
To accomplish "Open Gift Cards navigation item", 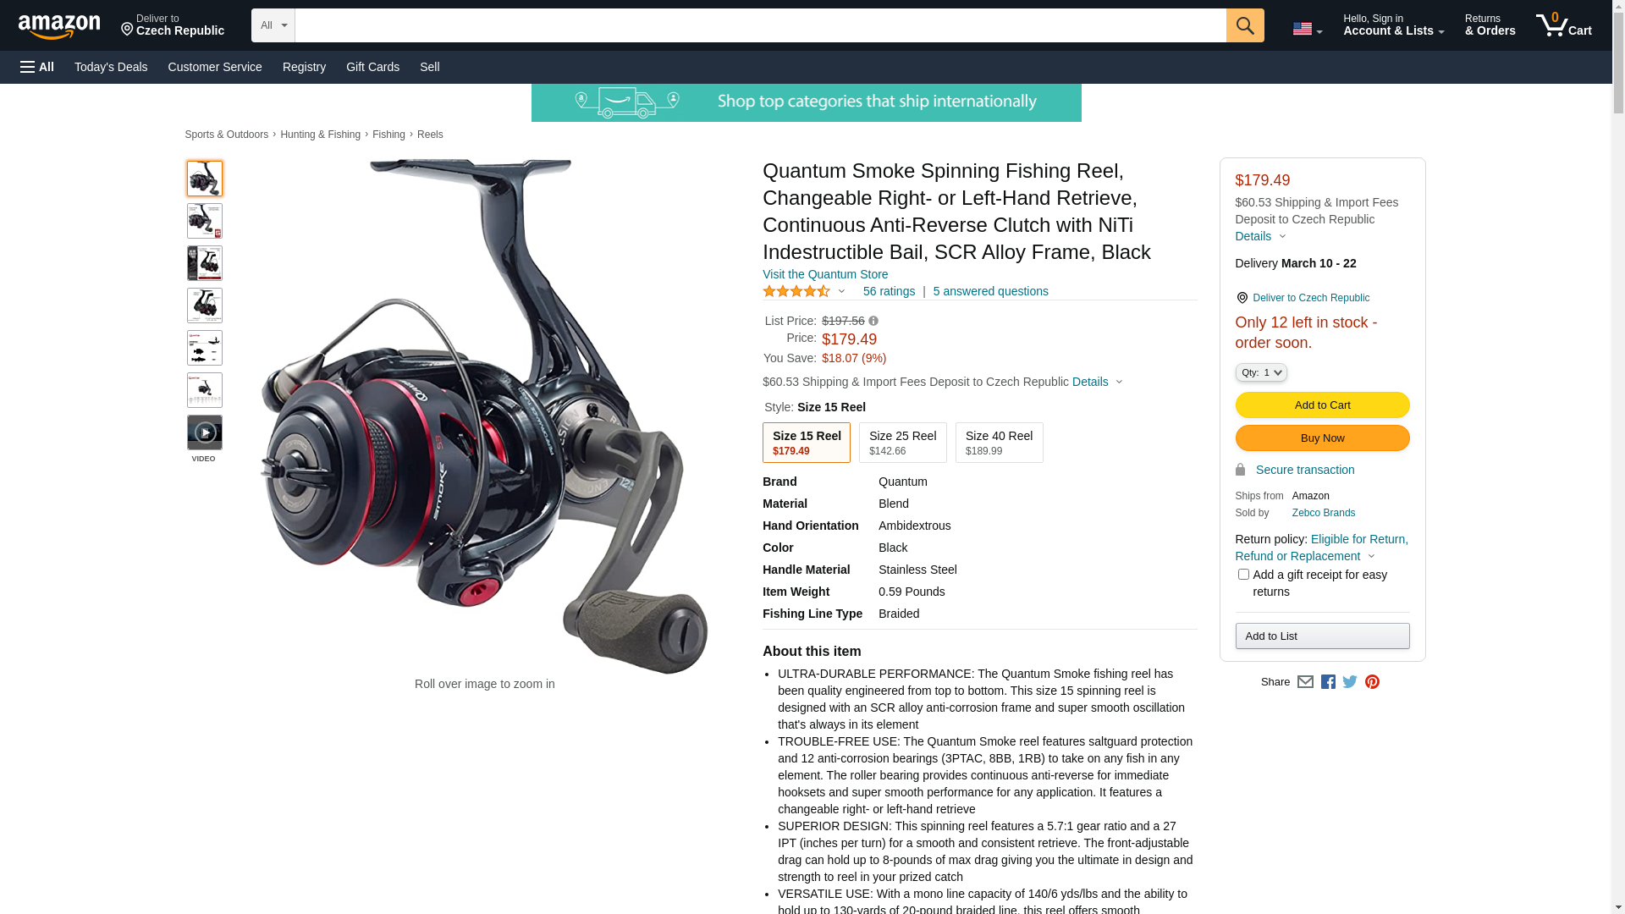I will tap(372, 67).
